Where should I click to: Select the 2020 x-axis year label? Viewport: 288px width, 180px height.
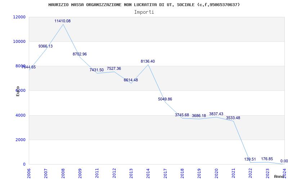[216, 173]
